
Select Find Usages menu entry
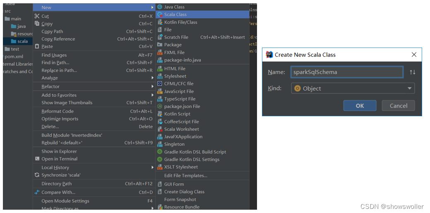click(x=94, y=55)
